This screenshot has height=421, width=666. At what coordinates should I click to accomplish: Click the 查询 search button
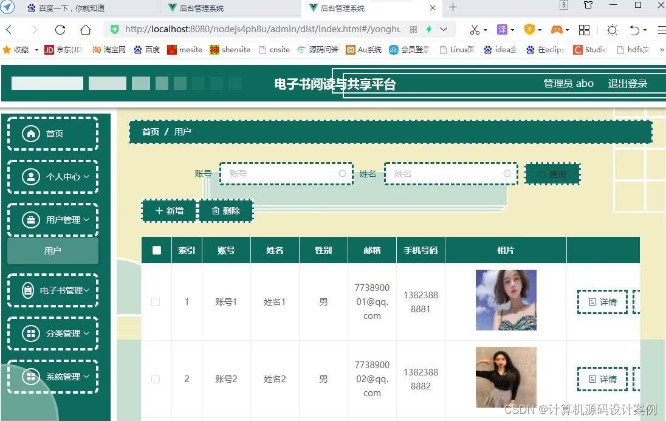click(x=552, y=174)
